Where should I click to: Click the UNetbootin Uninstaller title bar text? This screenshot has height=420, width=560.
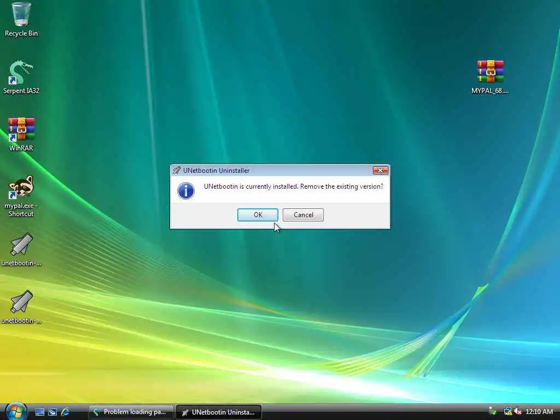216,171
